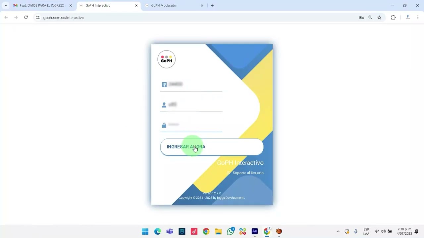This screenshot has height=238, width=424.
Task: Close the GoPH Interactivo tab
Action: tap(136, 6)
